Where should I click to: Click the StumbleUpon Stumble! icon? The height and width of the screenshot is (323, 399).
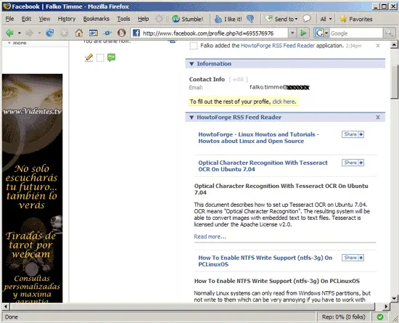pyautogui.click(x=176, y=19)
